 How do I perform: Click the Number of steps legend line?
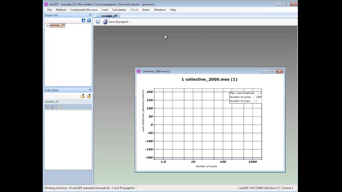[243, 101]
